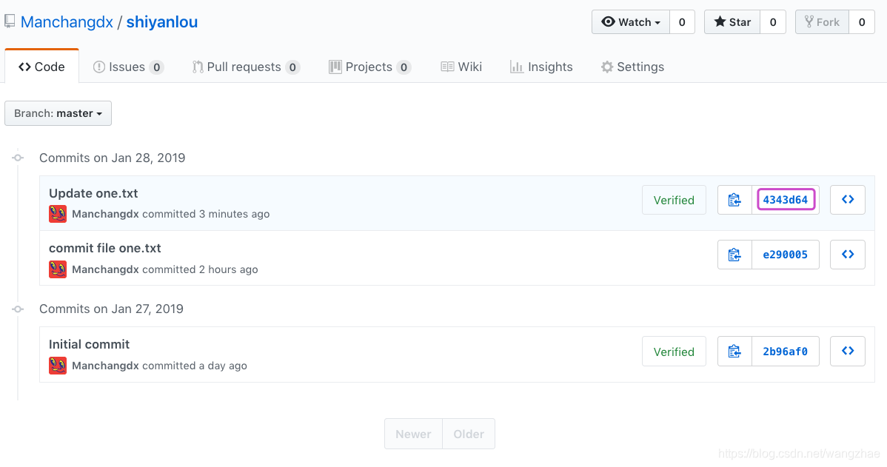Open the Settings tab

pos(632,67)
